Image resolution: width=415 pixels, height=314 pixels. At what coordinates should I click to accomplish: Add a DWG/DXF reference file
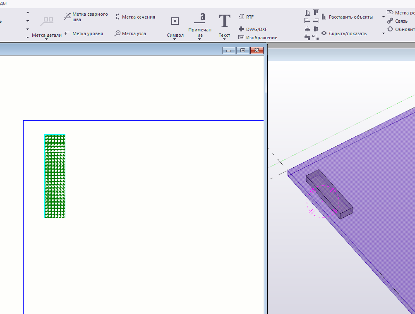click(241, 29)
